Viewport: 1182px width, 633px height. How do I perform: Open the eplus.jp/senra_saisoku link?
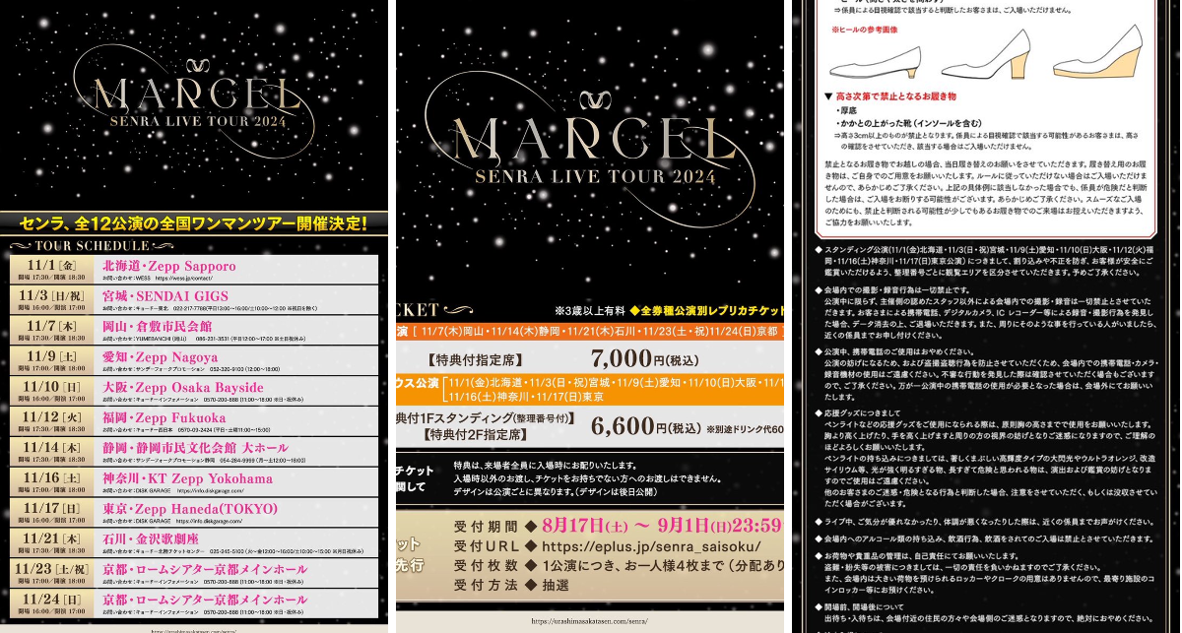point(650,545)
